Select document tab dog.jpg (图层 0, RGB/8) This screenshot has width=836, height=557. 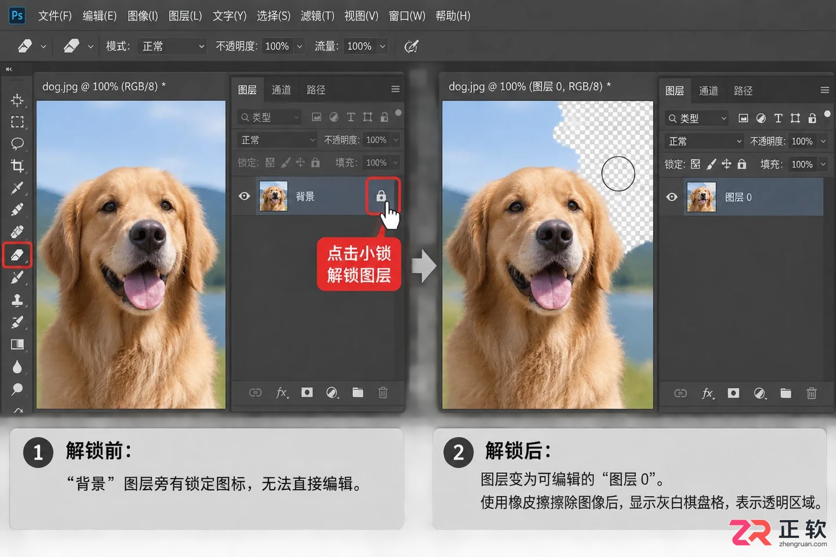coord(529,86)
